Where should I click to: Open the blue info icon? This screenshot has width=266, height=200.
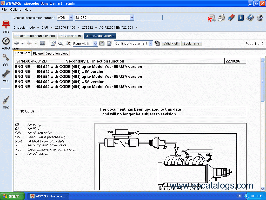point(241,18)
